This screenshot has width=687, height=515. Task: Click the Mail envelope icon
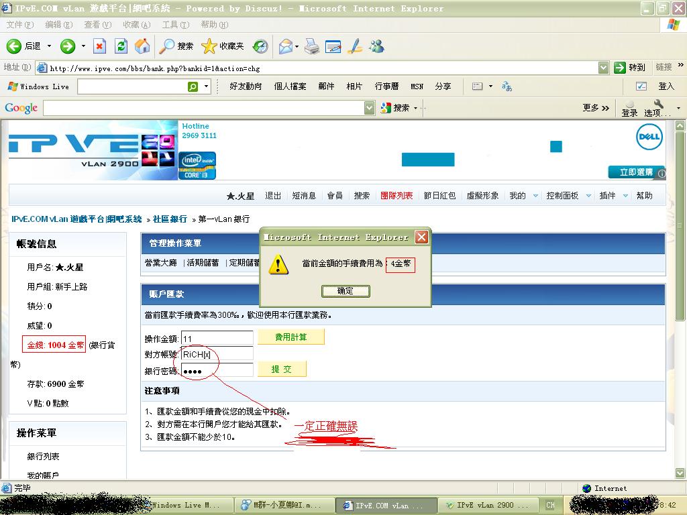(286, 46)
